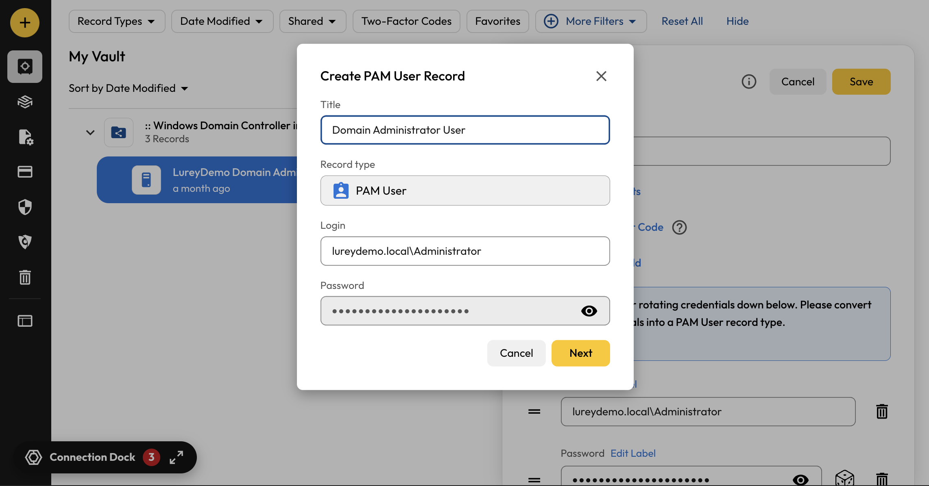Image resolution: width=929 pixels, height=486 pixels.
Task: Click the yellow create new plus button
Action: click(x=25, y=23)
